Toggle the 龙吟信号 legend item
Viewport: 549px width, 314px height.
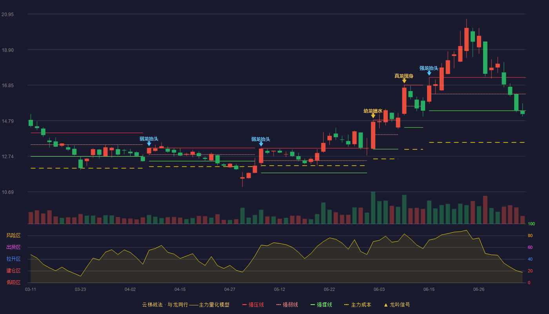396,305
